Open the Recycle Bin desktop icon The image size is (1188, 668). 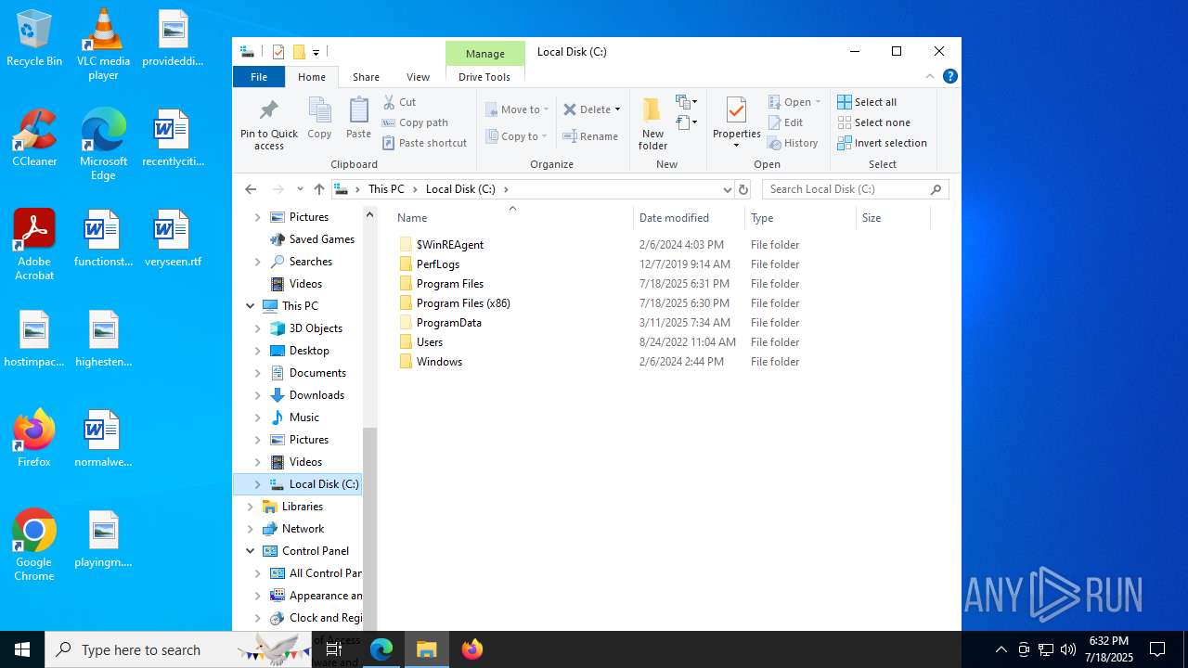[x=34, y=38]
